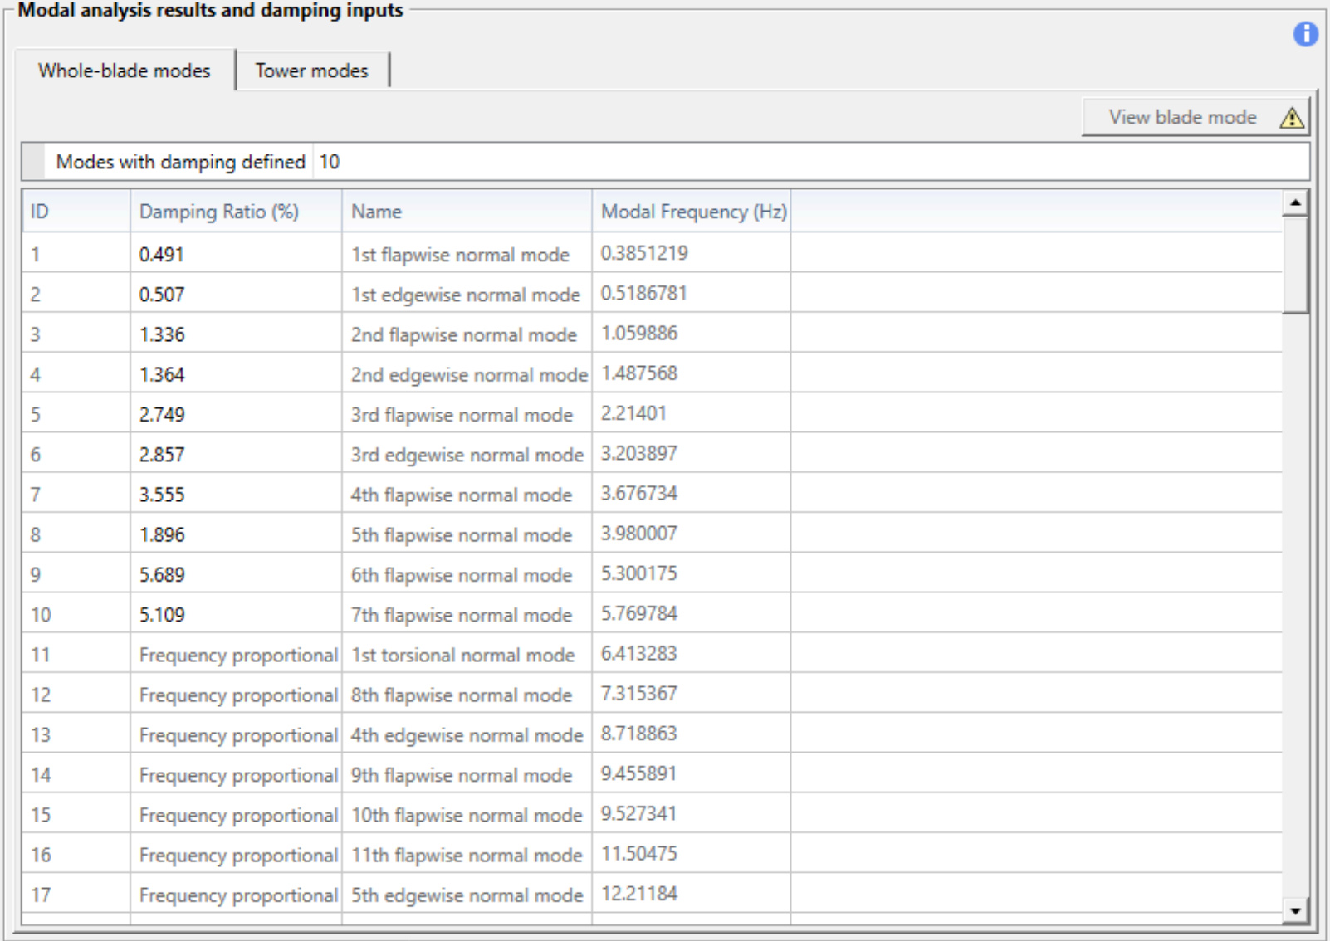Click the scrollbar down arrow
The height and width of the screenshot is (941, 1330).
coord(1295,911)
